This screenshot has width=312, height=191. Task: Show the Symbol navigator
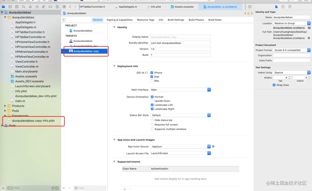[x=17, y=7]
